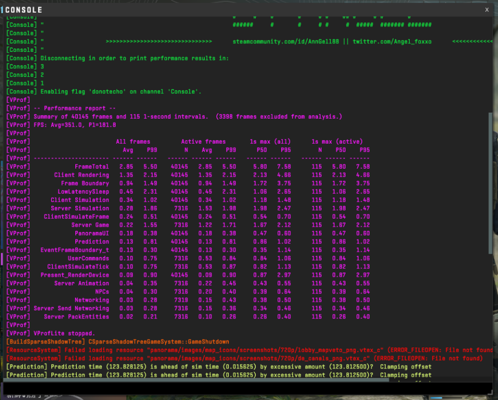Click the '1s max (active)' column header
The height and width of the screenshot is (400, 498).
pos(337,142)
